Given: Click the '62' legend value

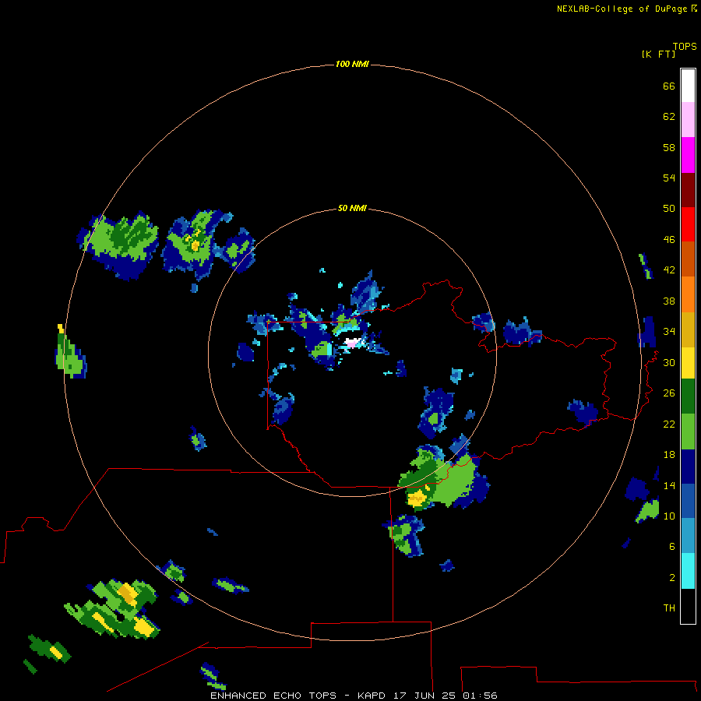Looking at the screenshot, I should point(669,117).
